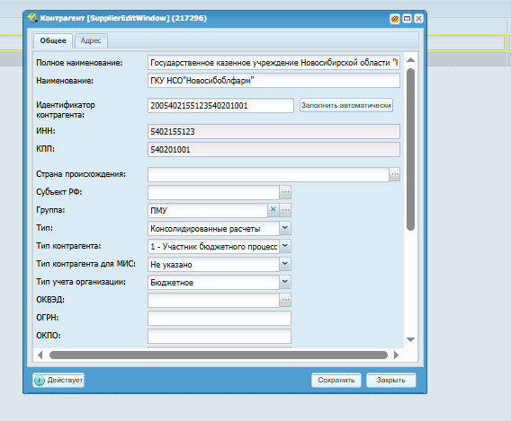This screenshot has height=421, width=511.
Task: Click the vertical scrollbar down arrow
Action: [410, 339]
